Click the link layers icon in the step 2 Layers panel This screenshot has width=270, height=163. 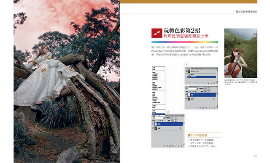pyautogui.click(x=164, y=146)
